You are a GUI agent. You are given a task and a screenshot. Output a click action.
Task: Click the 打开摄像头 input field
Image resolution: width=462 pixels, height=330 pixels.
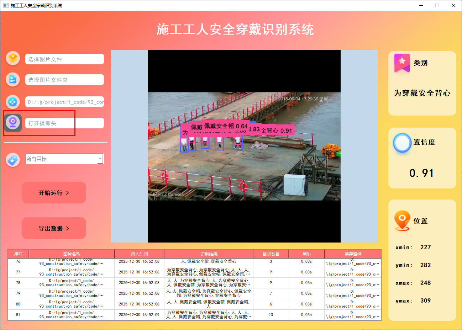click(x=64, y=123)
